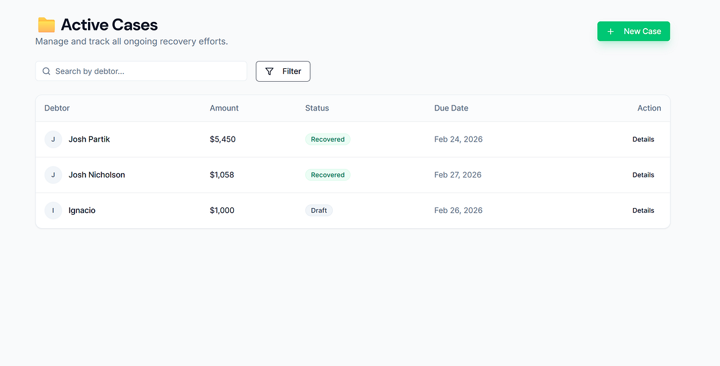
Task: Toggle the Draft status badge for Ignacio
Action: (x=318, y=210)
